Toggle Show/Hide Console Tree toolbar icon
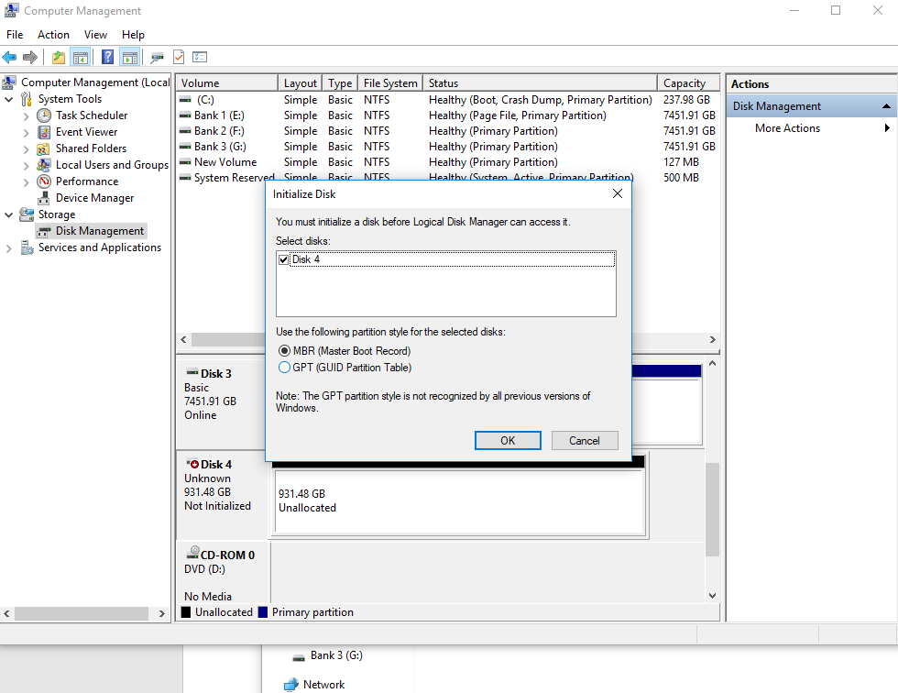898x693 pixels. 81,57
